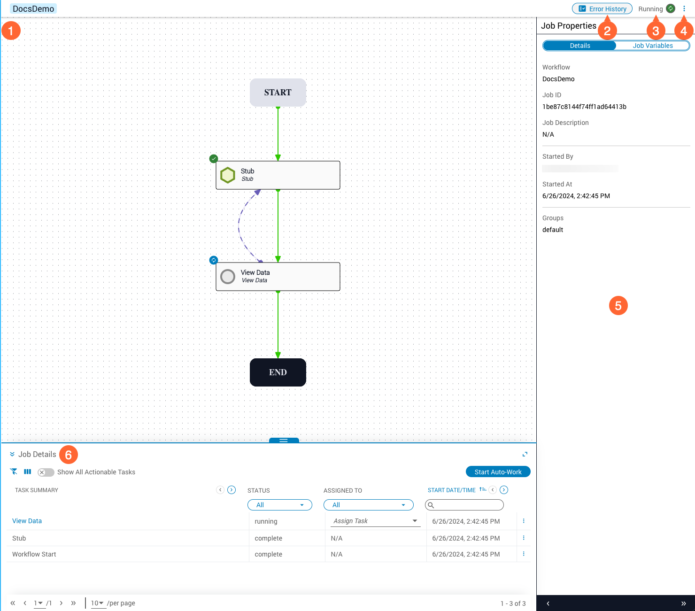Click the Start Auto-Work button
The height and width of the screenshot is (611, 695).
tap(498, 472)
